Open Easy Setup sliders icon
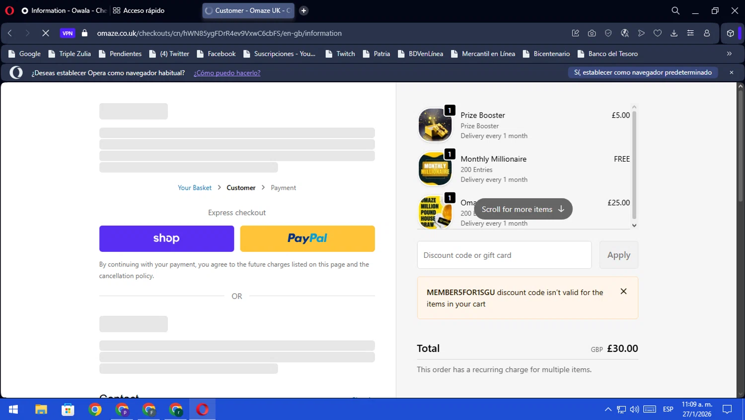The height and width of the screenshot is (420, 745). [690, 33]
